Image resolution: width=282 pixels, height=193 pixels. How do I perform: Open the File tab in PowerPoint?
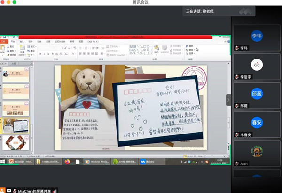pos(3,42)
